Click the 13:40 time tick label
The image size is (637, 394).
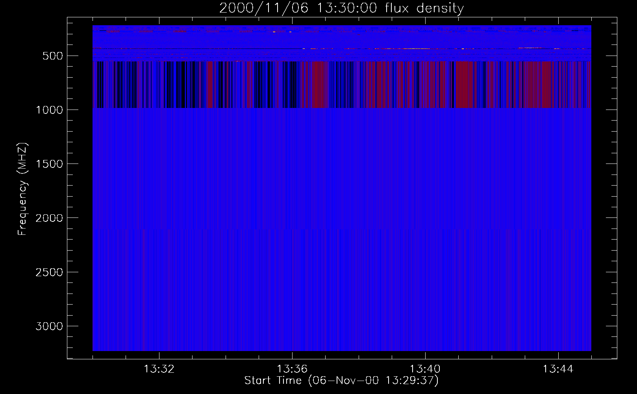pyautogui.click(x=425, y=369)
